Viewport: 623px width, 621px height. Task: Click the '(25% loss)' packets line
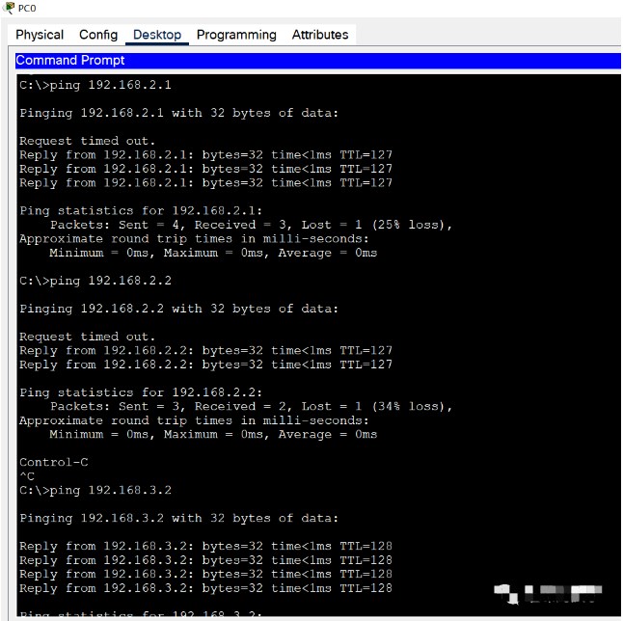tap(251, 225)
